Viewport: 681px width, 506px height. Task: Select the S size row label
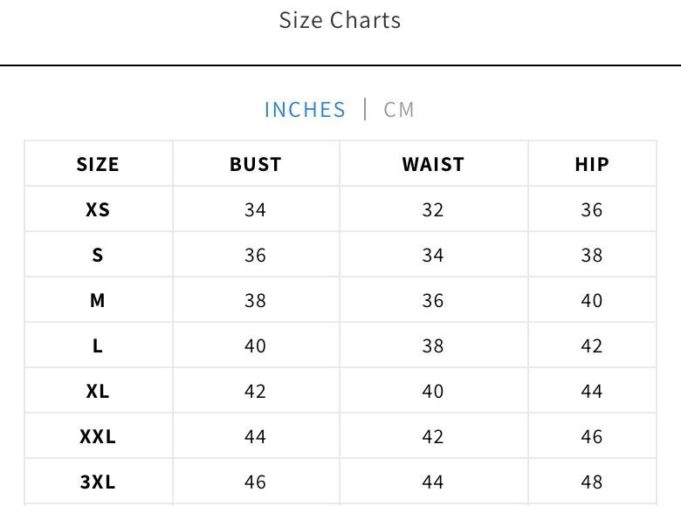click(x=98, y=255)
